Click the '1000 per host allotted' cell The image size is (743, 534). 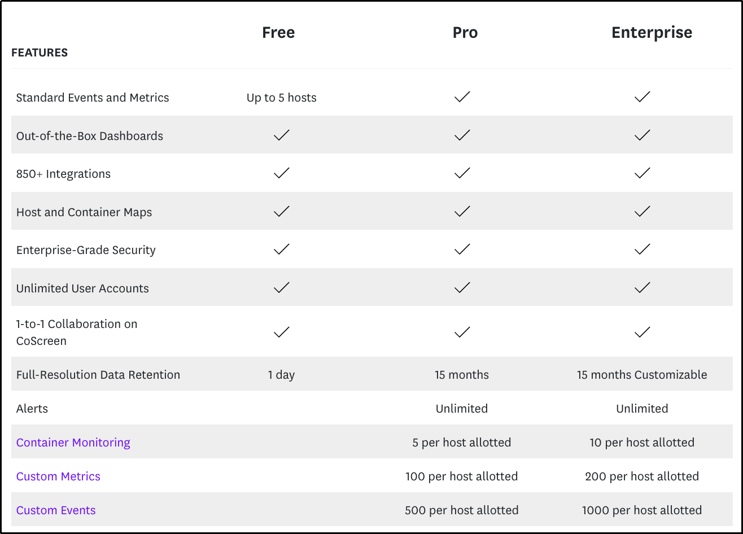(x=642, y=510)
